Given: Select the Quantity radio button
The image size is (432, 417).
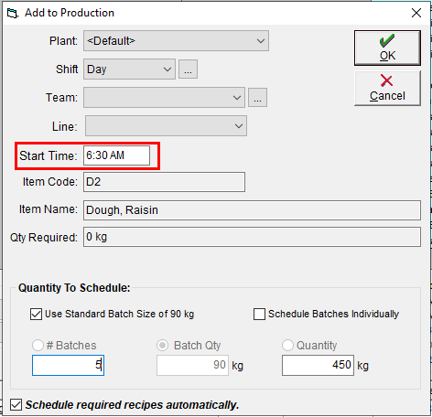Looking at the screenshot, I should tap(287, 346).
